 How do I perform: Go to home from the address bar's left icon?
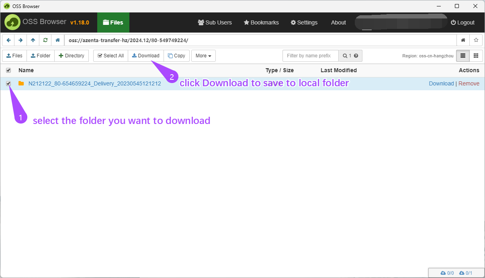click(58, 40)
